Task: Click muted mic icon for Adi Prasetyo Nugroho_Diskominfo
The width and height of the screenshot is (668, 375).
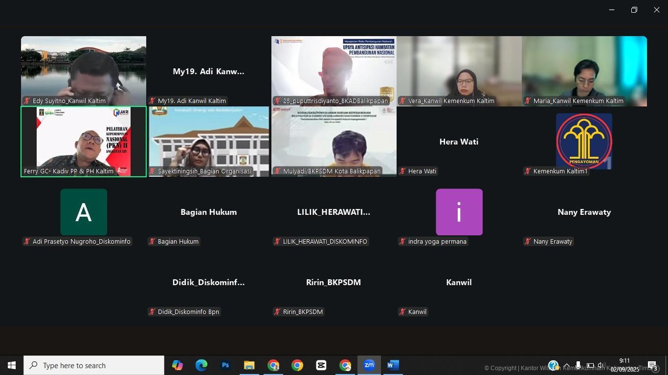Action: (x=27, y=242)
